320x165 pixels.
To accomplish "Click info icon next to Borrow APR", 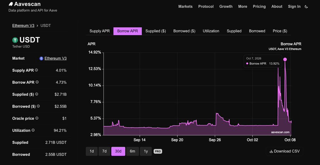I will (x=37, y=82).
